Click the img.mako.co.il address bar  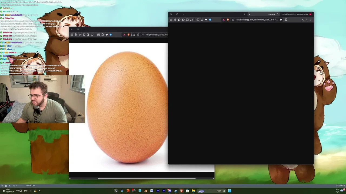coord(157,34)
